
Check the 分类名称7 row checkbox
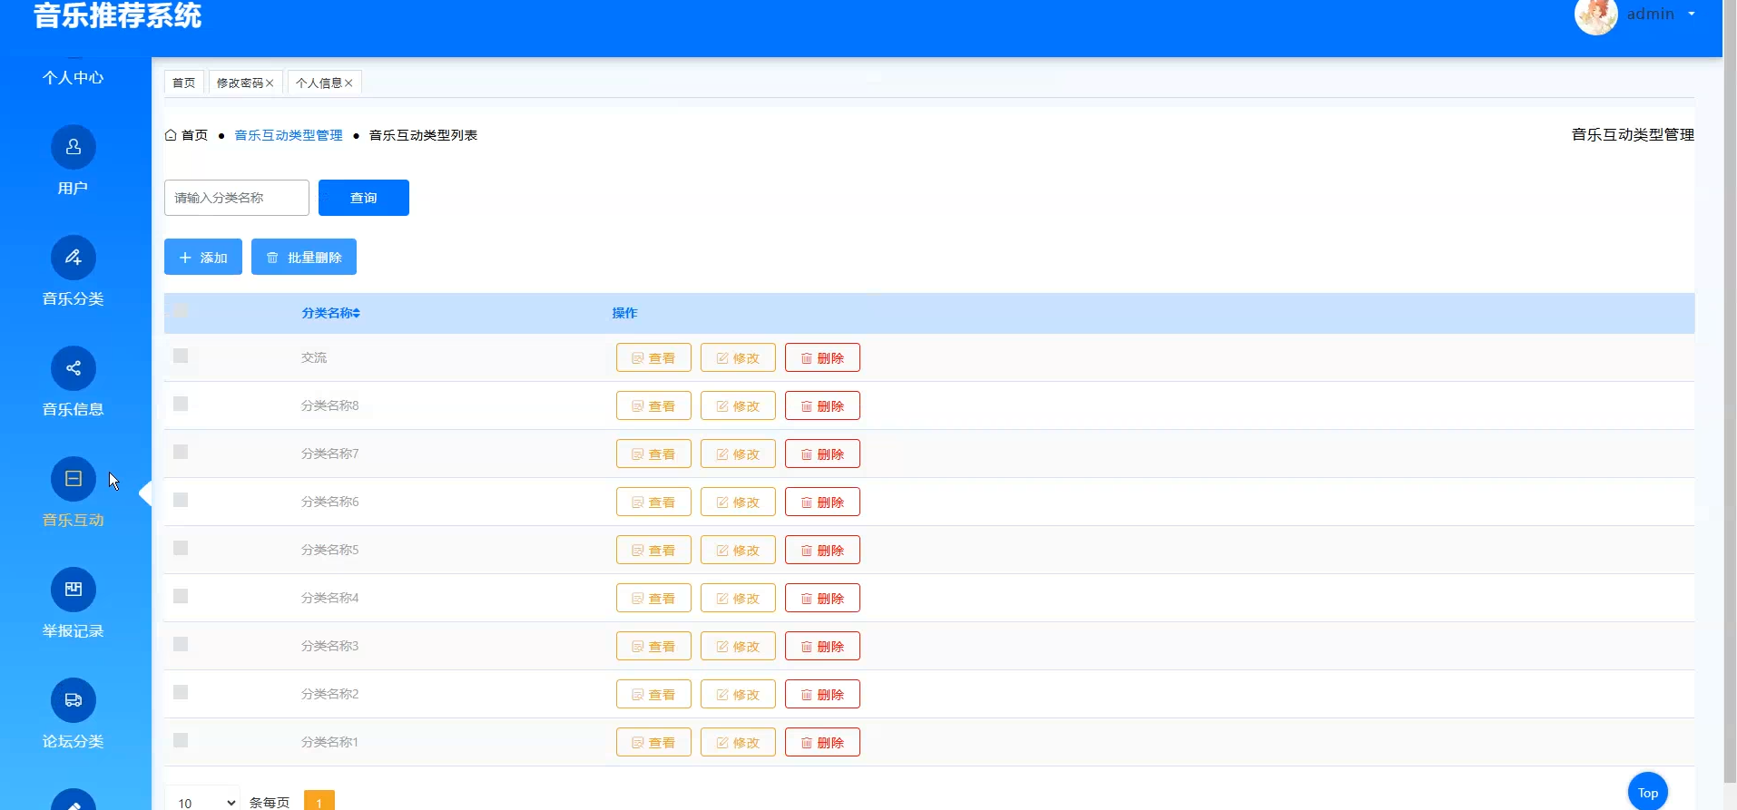pos(181,452)
